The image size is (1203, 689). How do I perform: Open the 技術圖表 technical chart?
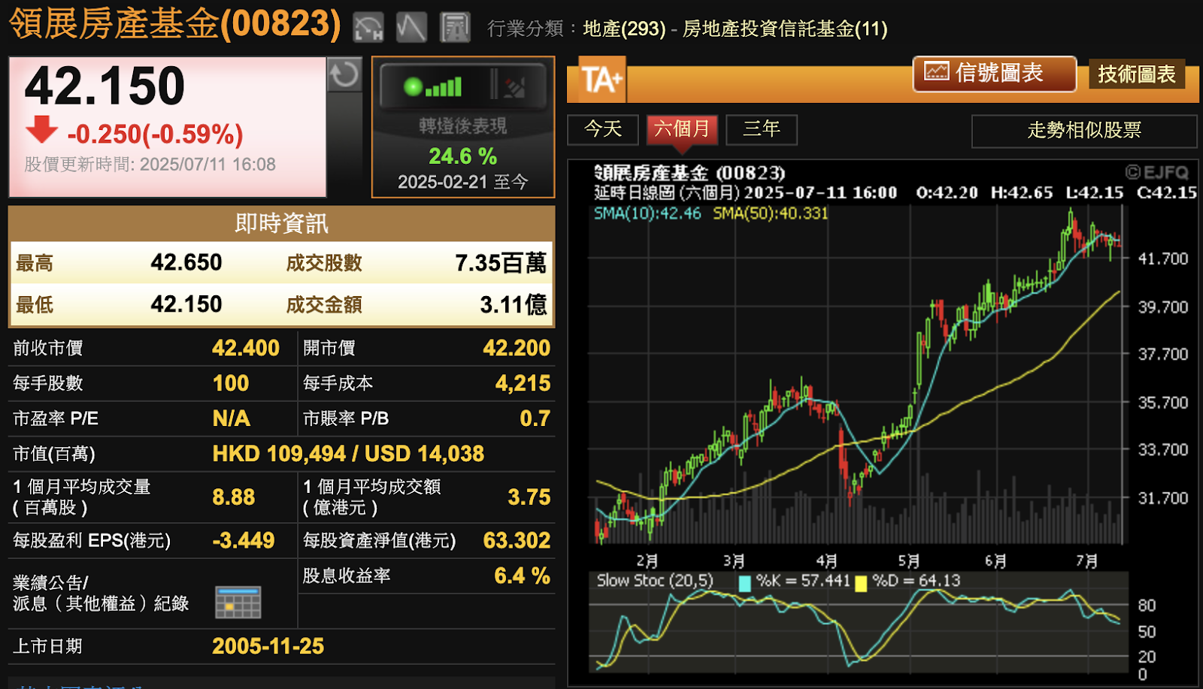point(1136,74)
